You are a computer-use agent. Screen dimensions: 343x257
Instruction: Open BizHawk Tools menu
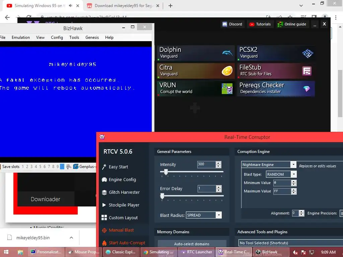click(74, 37)
